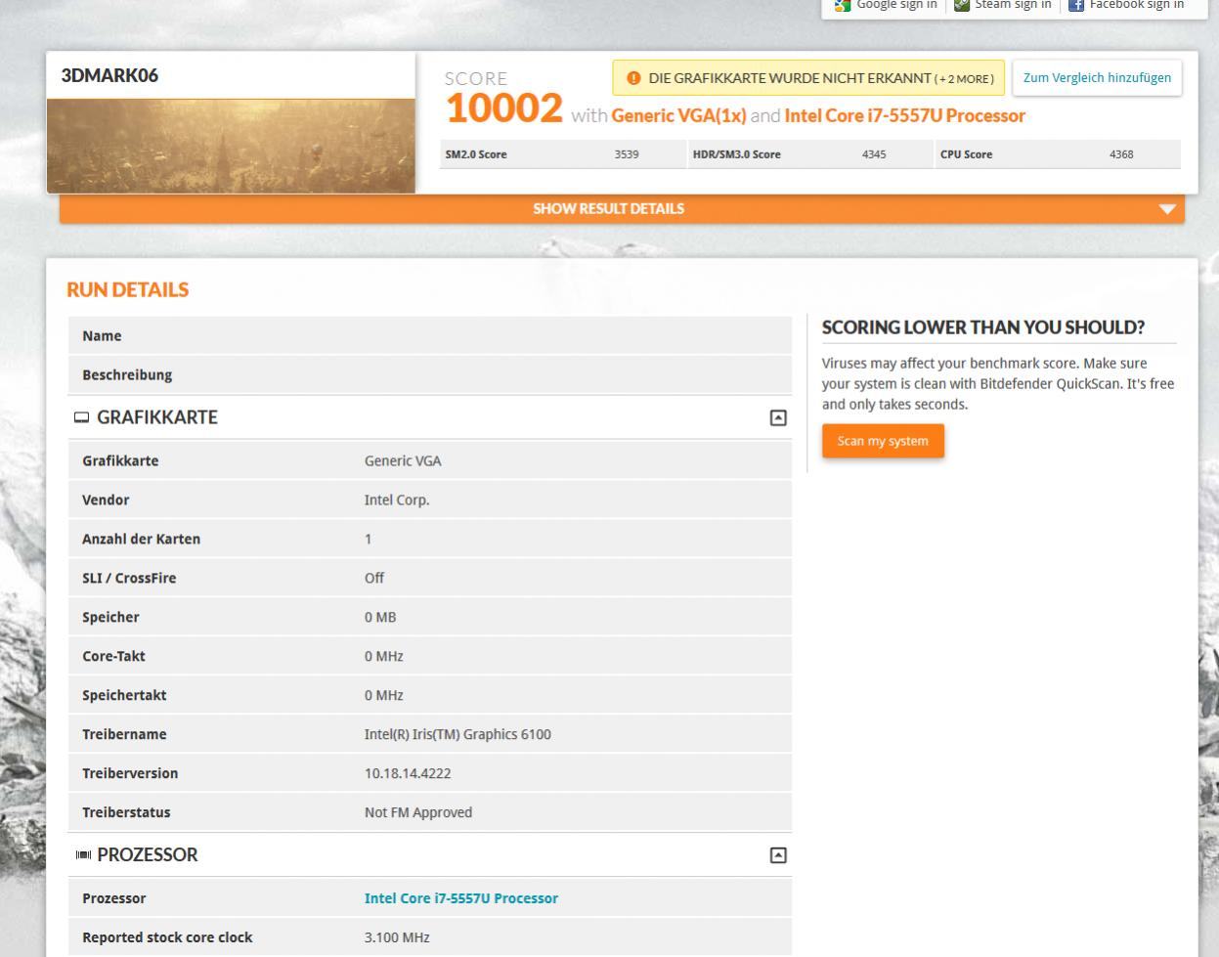Select the Not FM Approved status text
Image resolution: width=1219 pixels, height=957 pixels.
(418, 812)
